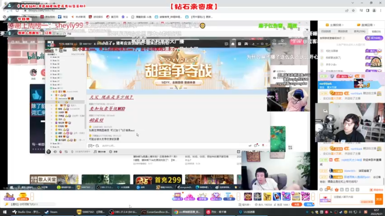Bookmark this page with Chrome's star icon
385x216 pixels.
[x=353, y=11]
